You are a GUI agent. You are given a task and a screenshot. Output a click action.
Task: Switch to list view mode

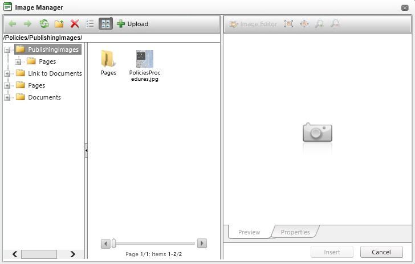(x=89, y=24)
